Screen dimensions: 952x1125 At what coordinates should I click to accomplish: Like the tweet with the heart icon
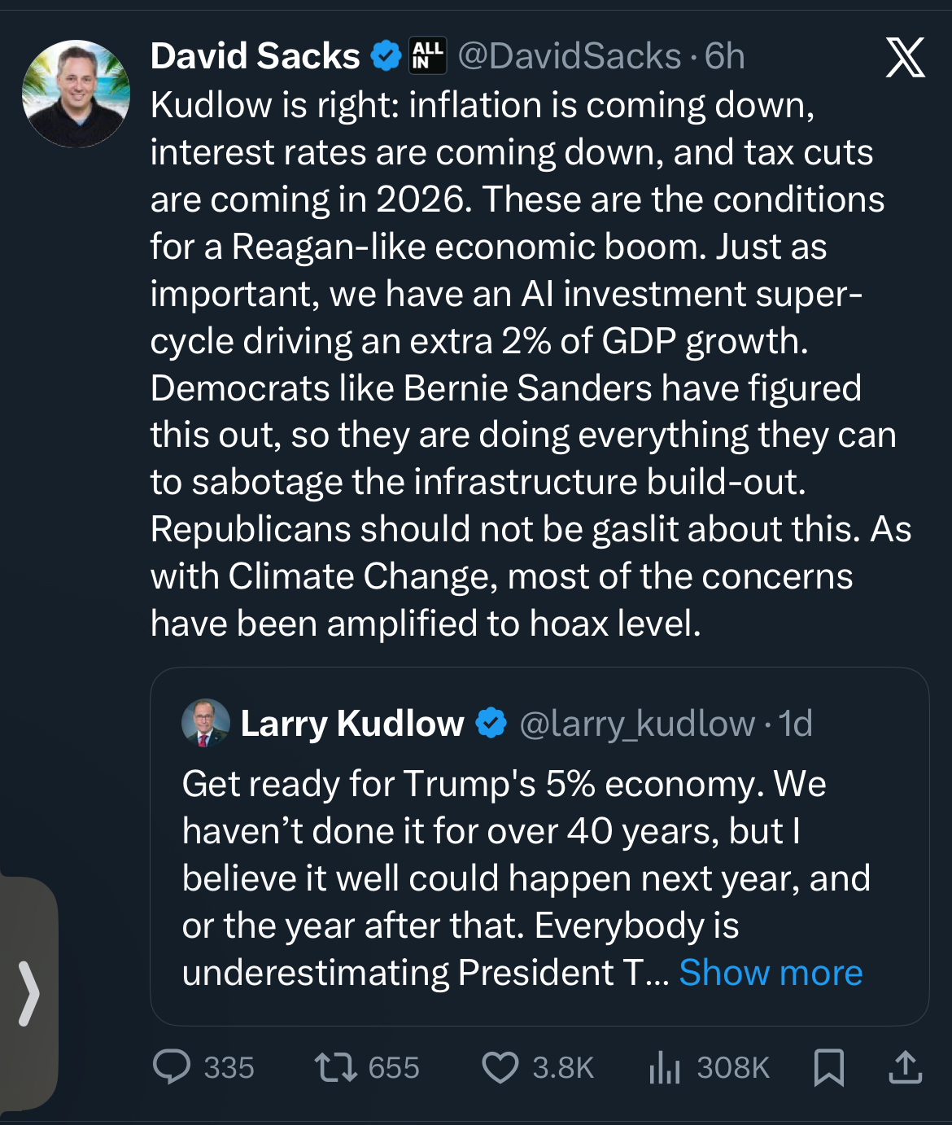500,1066
